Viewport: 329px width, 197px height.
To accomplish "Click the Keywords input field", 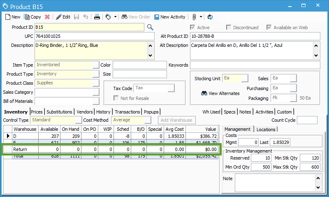I will pos(255,65).
